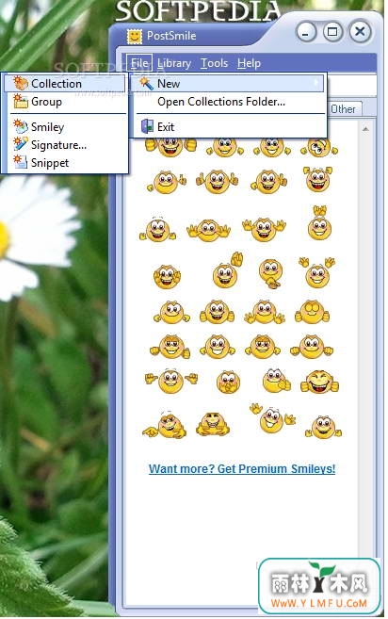Choose the smiley holding its cheeks
This screenshot has width=388, height=619.
coord(167,276)
